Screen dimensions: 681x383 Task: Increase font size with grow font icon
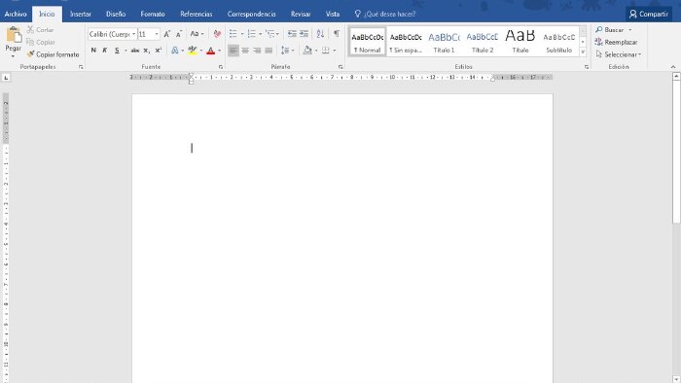166,34
